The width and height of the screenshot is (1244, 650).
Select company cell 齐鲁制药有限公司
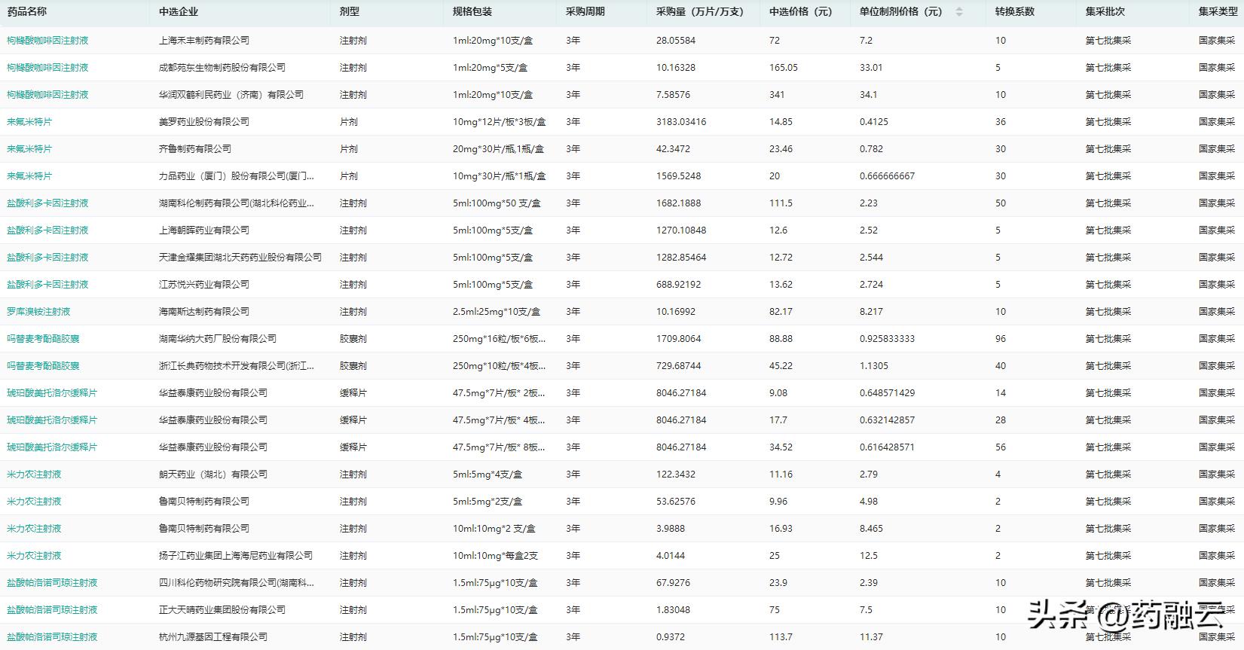[195, 149]
